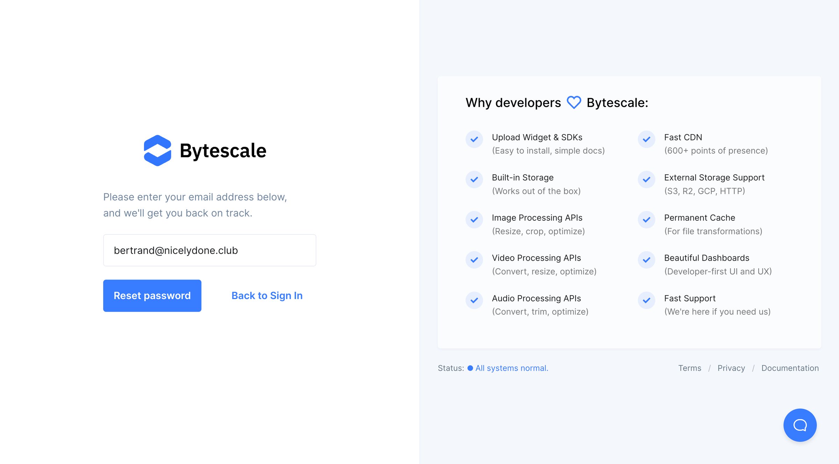
Task: Click 'Audio Processing APIs' text
Action: click(x=536, y=298)
